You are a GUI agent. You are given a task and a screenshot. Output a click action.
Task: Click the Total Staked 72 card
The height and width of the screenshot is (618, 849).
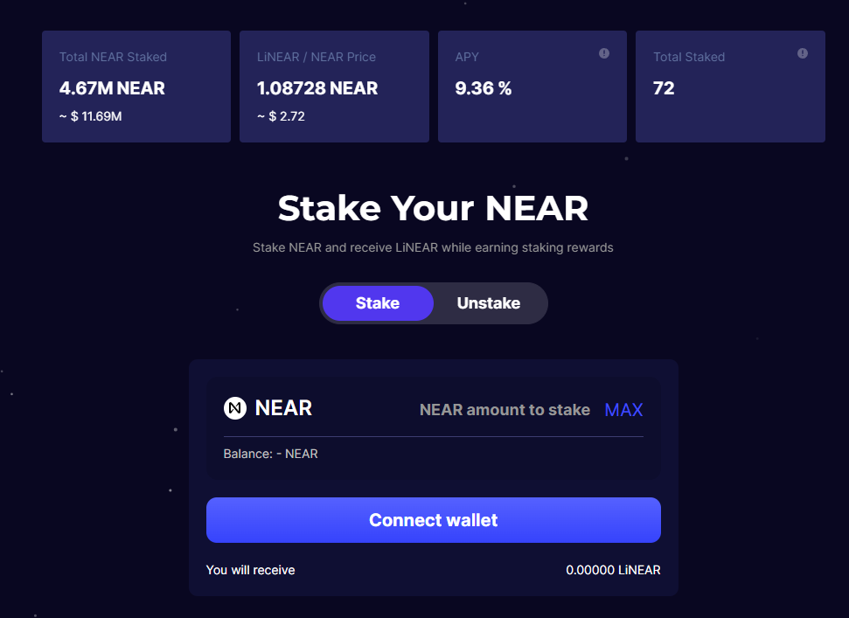730,87
